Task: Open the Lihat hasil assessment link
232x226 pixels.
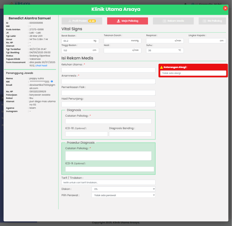Action: (x=41, y=66)
